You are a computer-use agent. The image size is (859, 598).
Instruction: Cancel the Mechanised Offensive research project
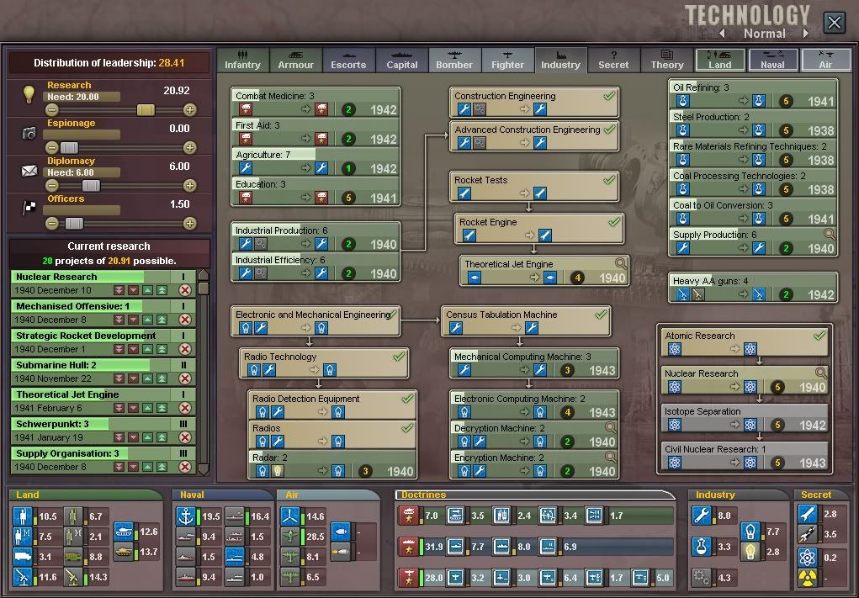[x=185, y=320]
